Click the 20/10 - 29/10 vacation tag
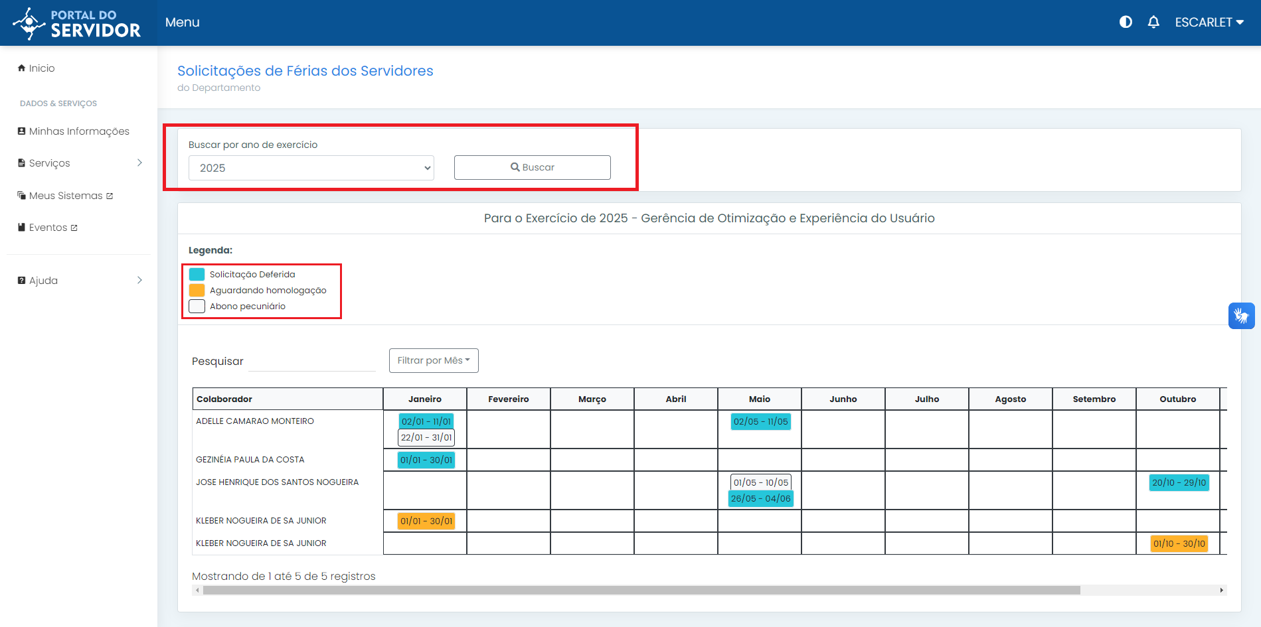This screenshot has height=627, width=1261. tap(1179, 482)
